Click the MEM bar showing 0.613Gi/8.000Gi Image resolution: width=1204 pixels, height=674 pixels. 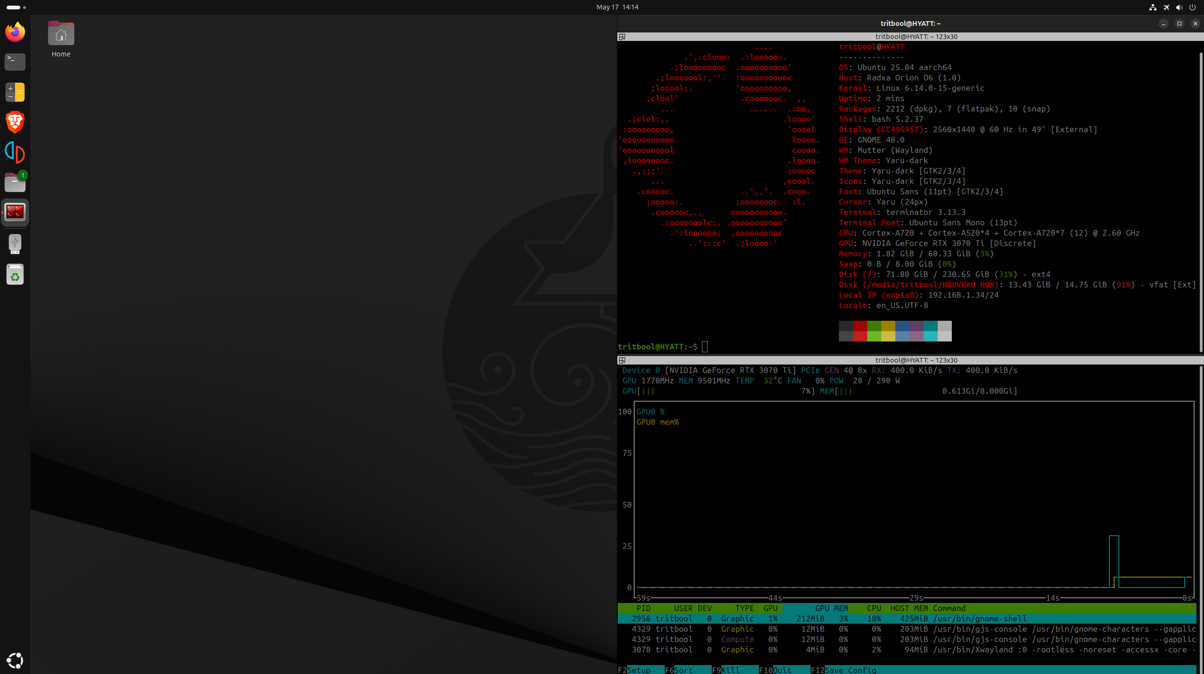point(918,391)
